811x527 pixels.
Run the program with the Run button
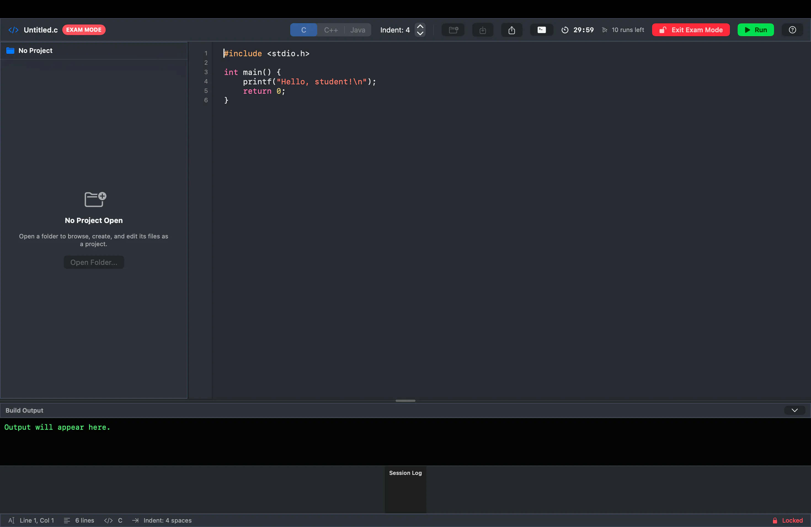756,30
